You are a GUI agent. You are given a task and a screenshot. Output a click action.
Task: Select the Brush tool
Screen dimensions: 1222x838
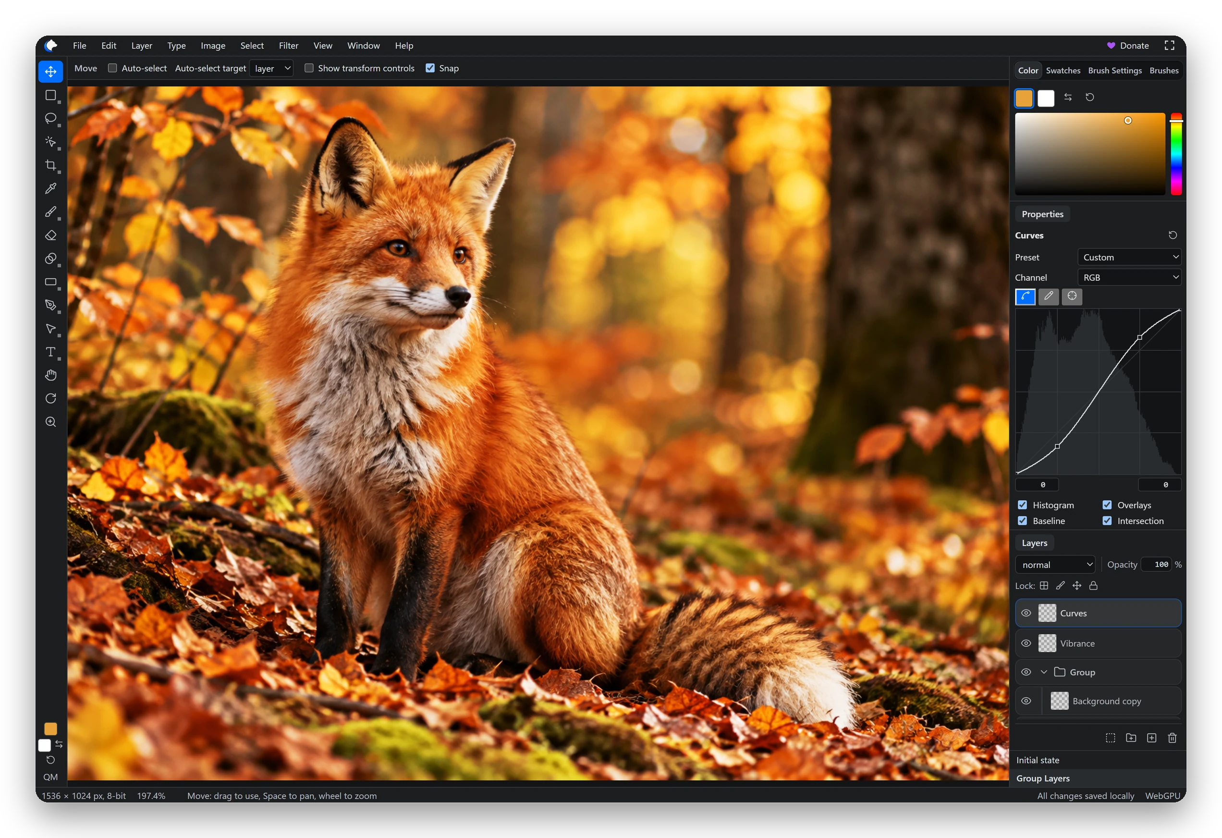50,212
